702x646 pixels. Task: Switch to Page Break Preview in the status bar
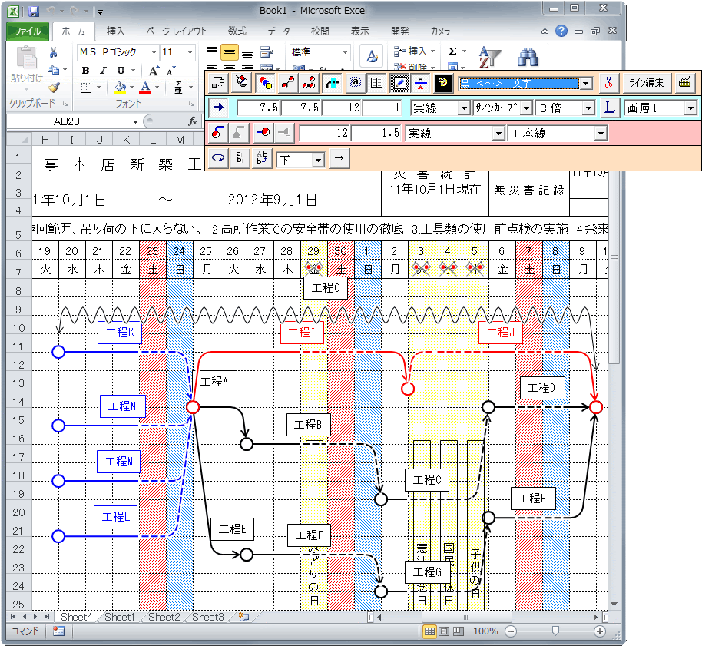coord(459,631)
